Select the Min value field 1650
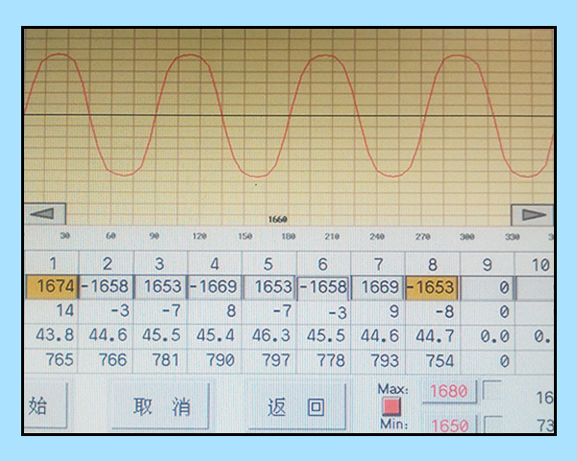 [449, 425]
